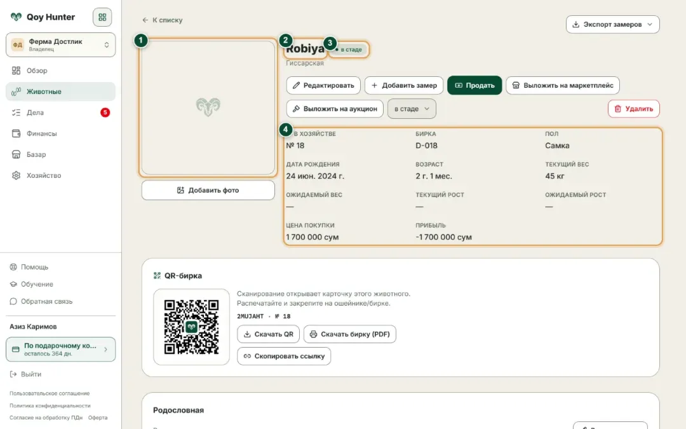Go to the Обзор section
This screenshot has width=686, height=429.
[61, 71]
